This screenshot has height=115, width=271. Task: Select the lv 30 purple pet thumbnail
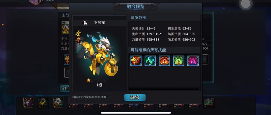[28, 103]
